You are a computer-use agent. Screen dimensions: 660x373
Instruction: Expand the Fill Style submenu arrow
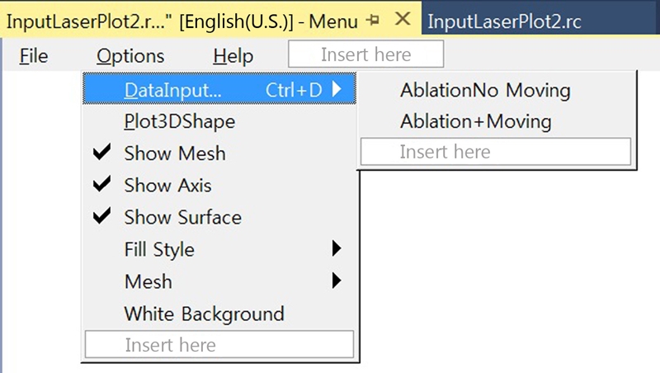336,248
